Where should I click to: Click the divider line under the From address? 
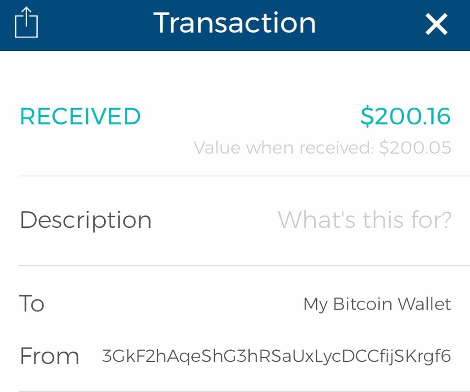click(x=244, y=391)
